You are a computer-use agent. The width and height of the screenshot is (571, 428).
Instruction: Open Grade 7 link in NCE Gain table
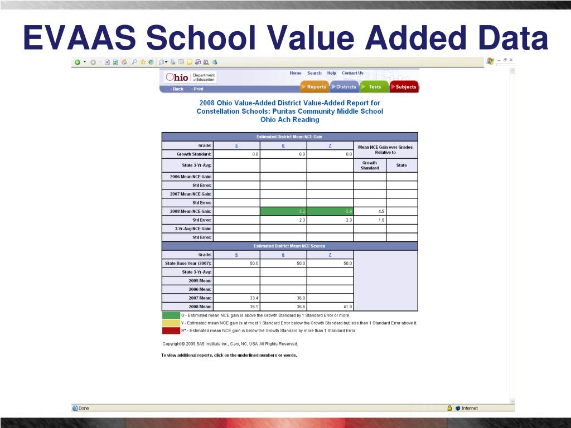point(330,145)
